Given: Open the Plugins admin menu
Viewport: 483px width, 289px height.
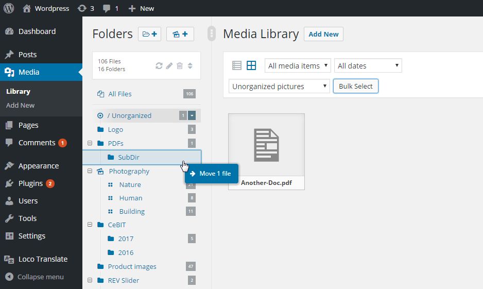Looking at the screenshot, I should (30, 183).
